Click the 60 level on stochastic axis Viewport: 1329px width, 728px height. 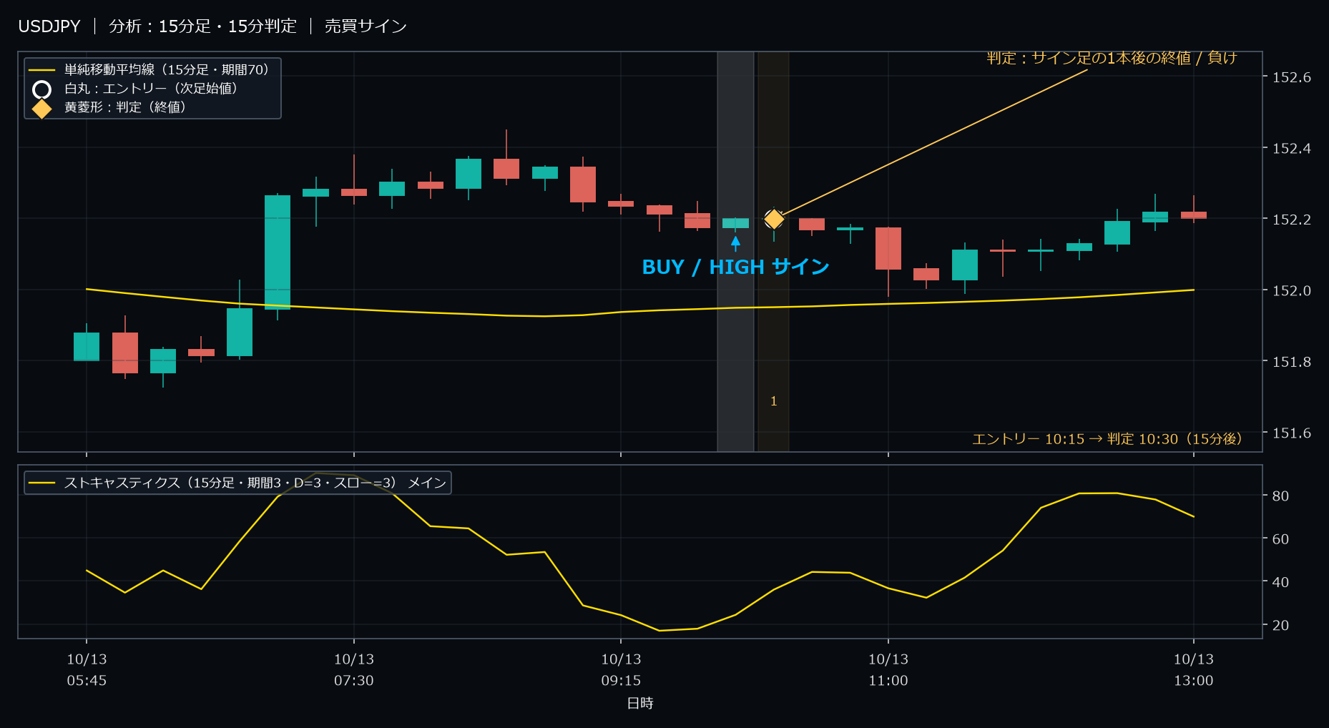pyautogui.click(x=1280, y=539)
